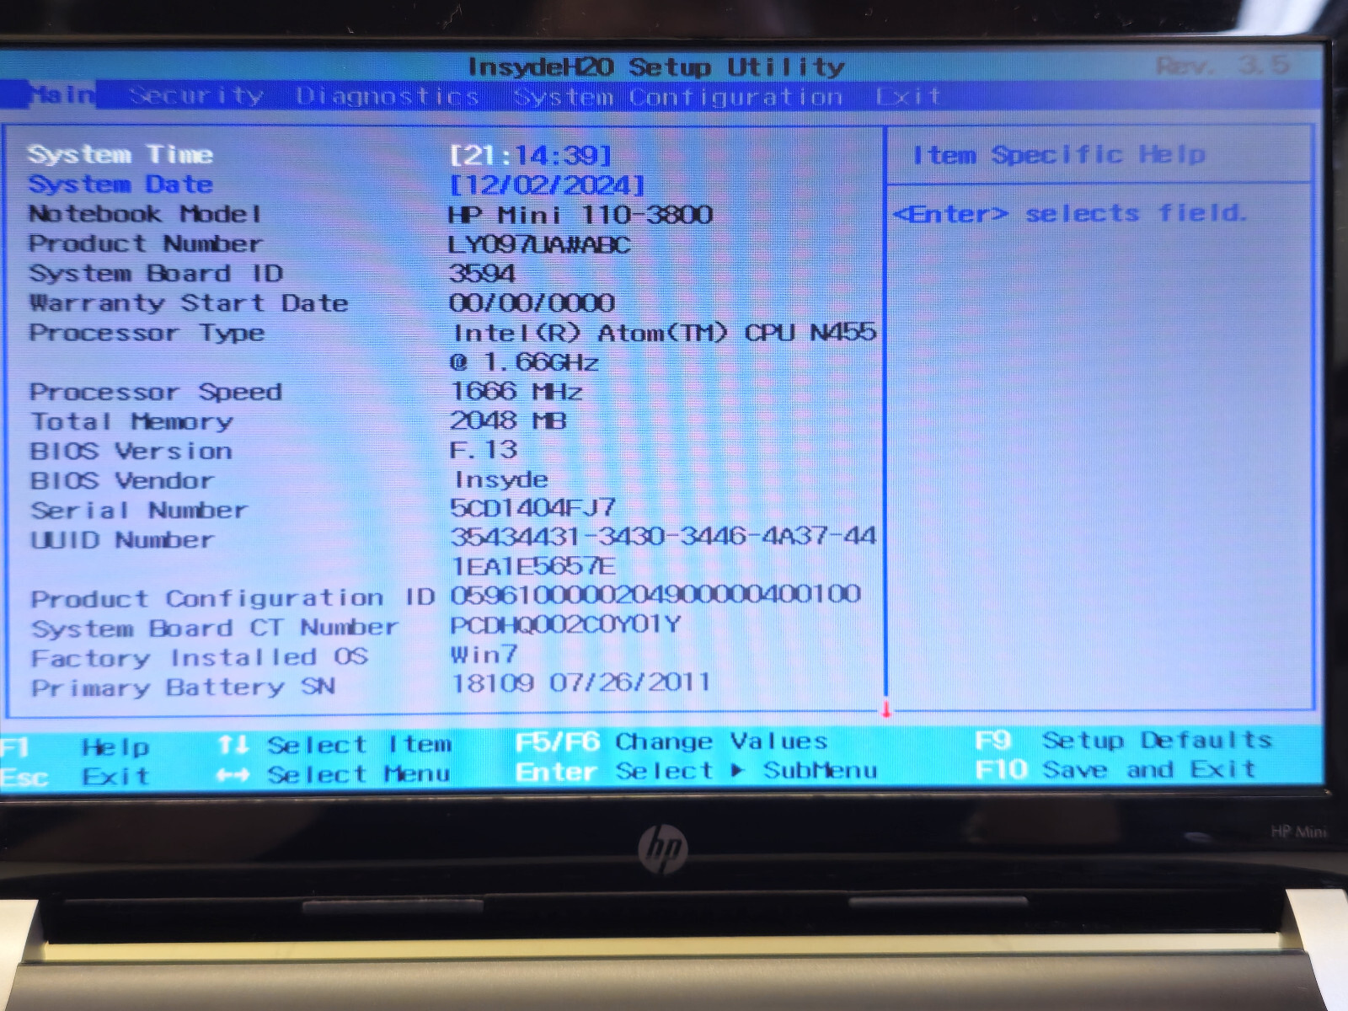
Task: Click the Item Specific Help header
Action: pos(1059,155)
